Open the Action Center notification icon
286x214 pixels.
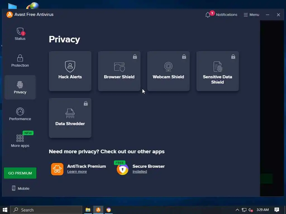[x=277, y=210]
